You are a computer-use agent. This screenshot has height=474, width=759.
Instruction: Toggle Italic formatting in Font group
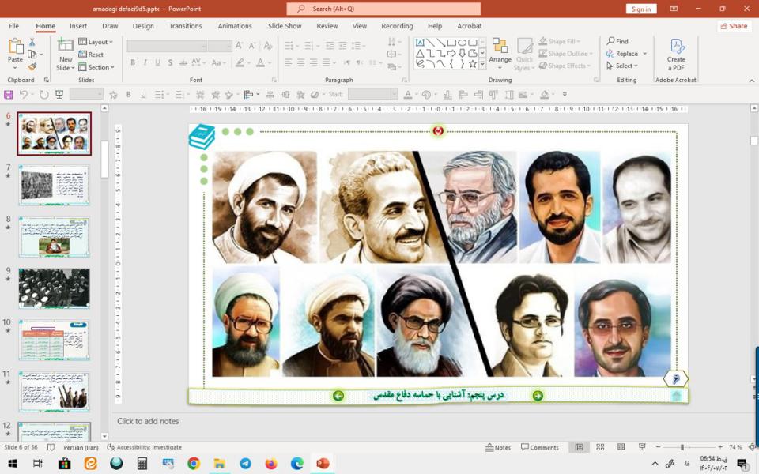145,62
